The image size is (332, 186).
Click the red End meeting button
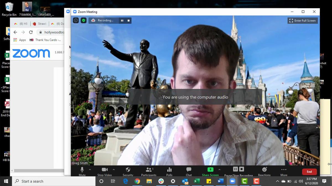(309, 172)
